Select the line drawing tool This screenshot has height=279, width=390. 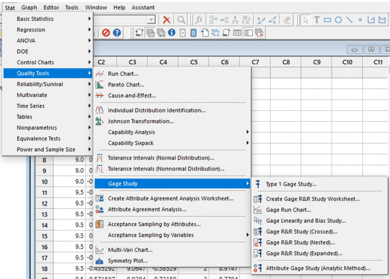[349, 20]
